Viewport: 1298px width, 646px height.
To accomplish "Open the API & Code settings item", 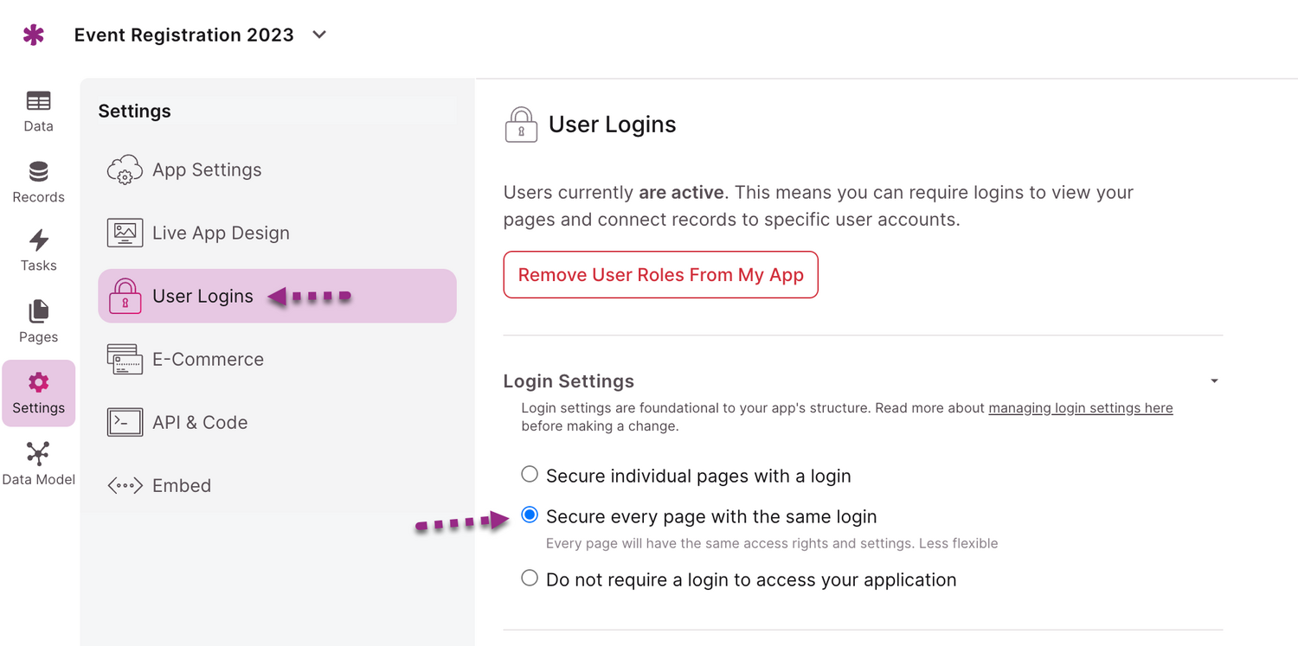I will 200,423.
